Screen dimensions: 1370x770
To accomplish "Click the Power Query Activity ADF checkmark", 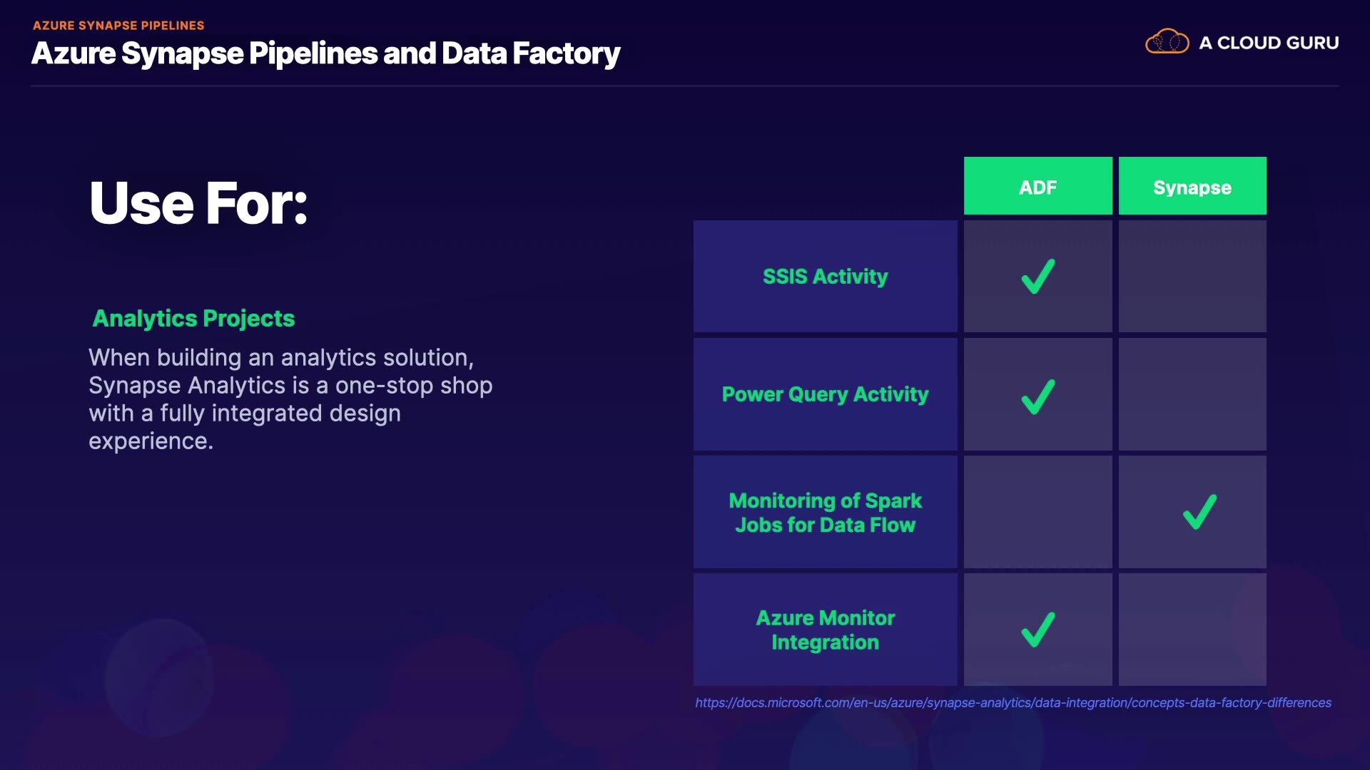I will pyautogui.click(x=1037, y=396).
